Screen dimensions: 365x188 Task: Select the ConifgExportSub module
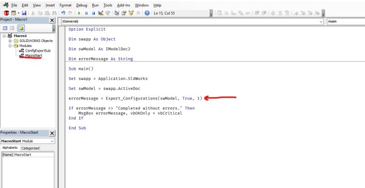[38, 51]
